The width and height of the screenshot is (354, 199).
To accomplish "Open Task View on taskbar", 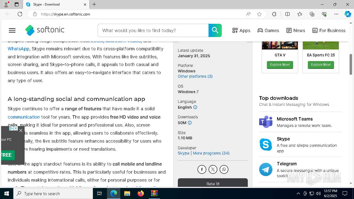I will [x=100, y=193].
